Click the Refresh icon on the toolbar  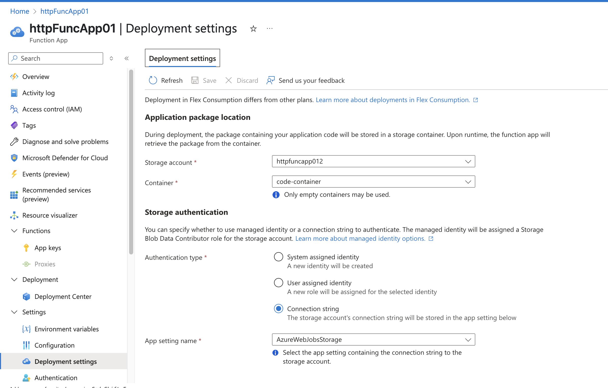(153, 80)
